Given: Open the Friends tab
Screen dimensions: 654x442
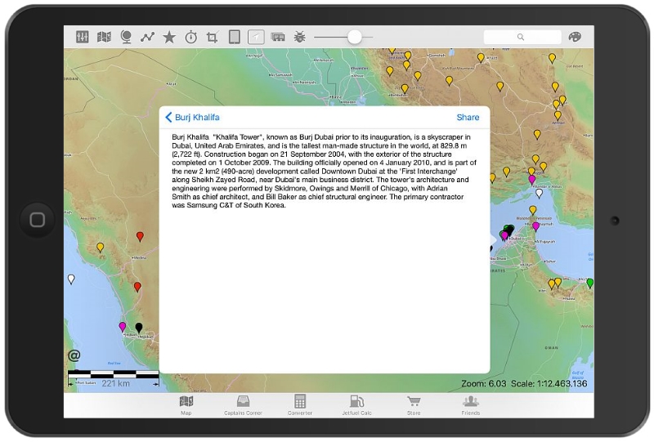Looking at the screenshot, I should (x=471, y=405).
